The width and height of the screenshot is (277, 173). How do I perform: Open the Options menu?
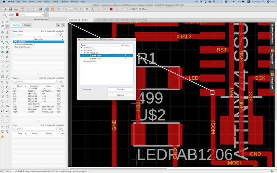point(64,2)
